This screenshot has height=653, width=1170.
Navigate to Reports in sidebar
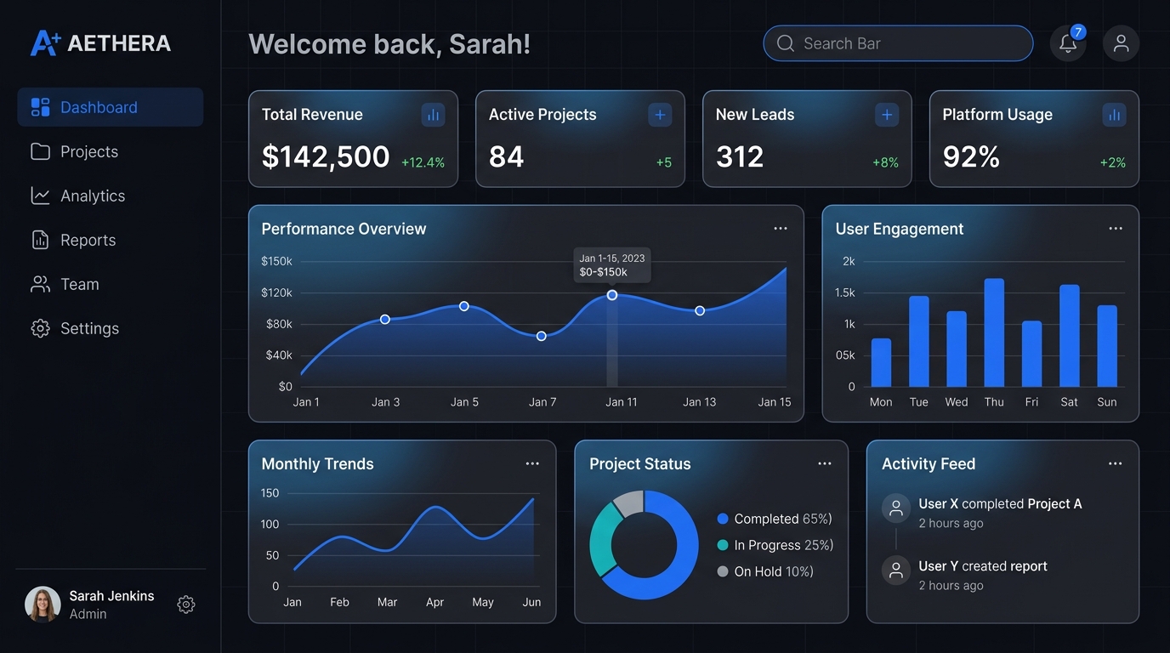coord(111,240)
